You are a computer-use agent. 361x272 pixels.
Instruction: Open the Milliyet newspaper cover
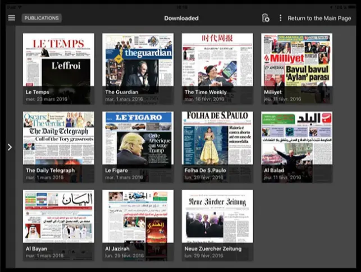(297, 68)
